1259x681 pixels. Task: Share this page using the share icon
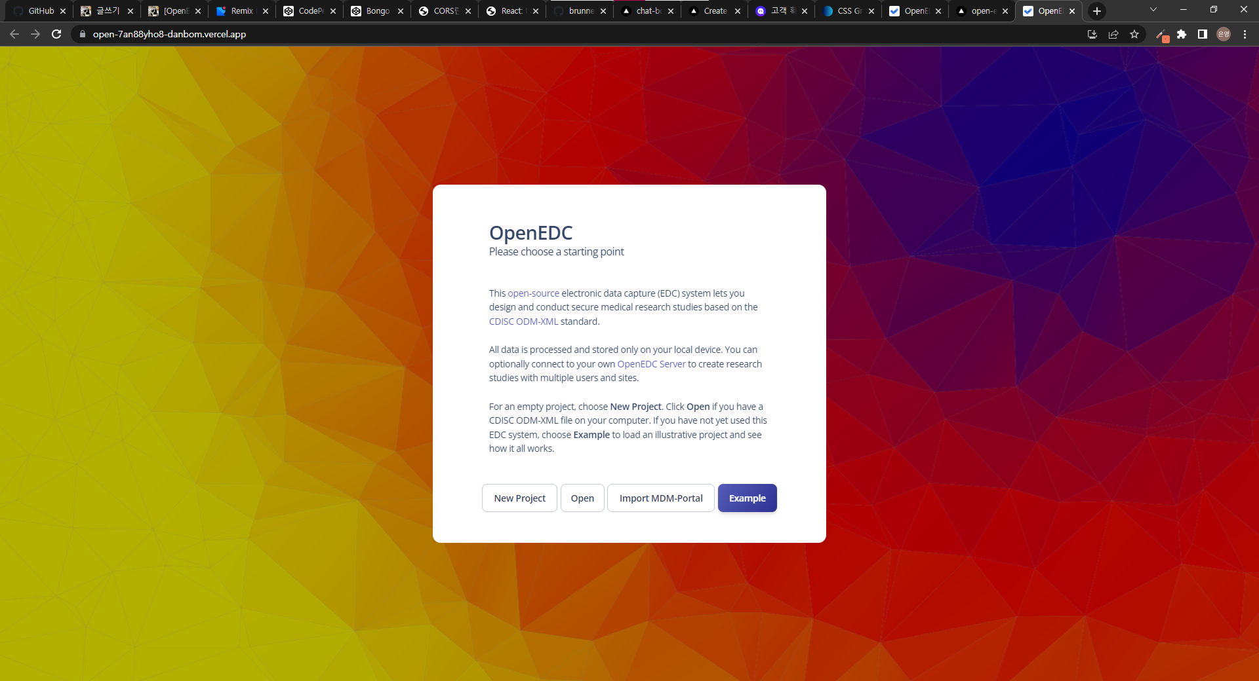(1113, 34)
